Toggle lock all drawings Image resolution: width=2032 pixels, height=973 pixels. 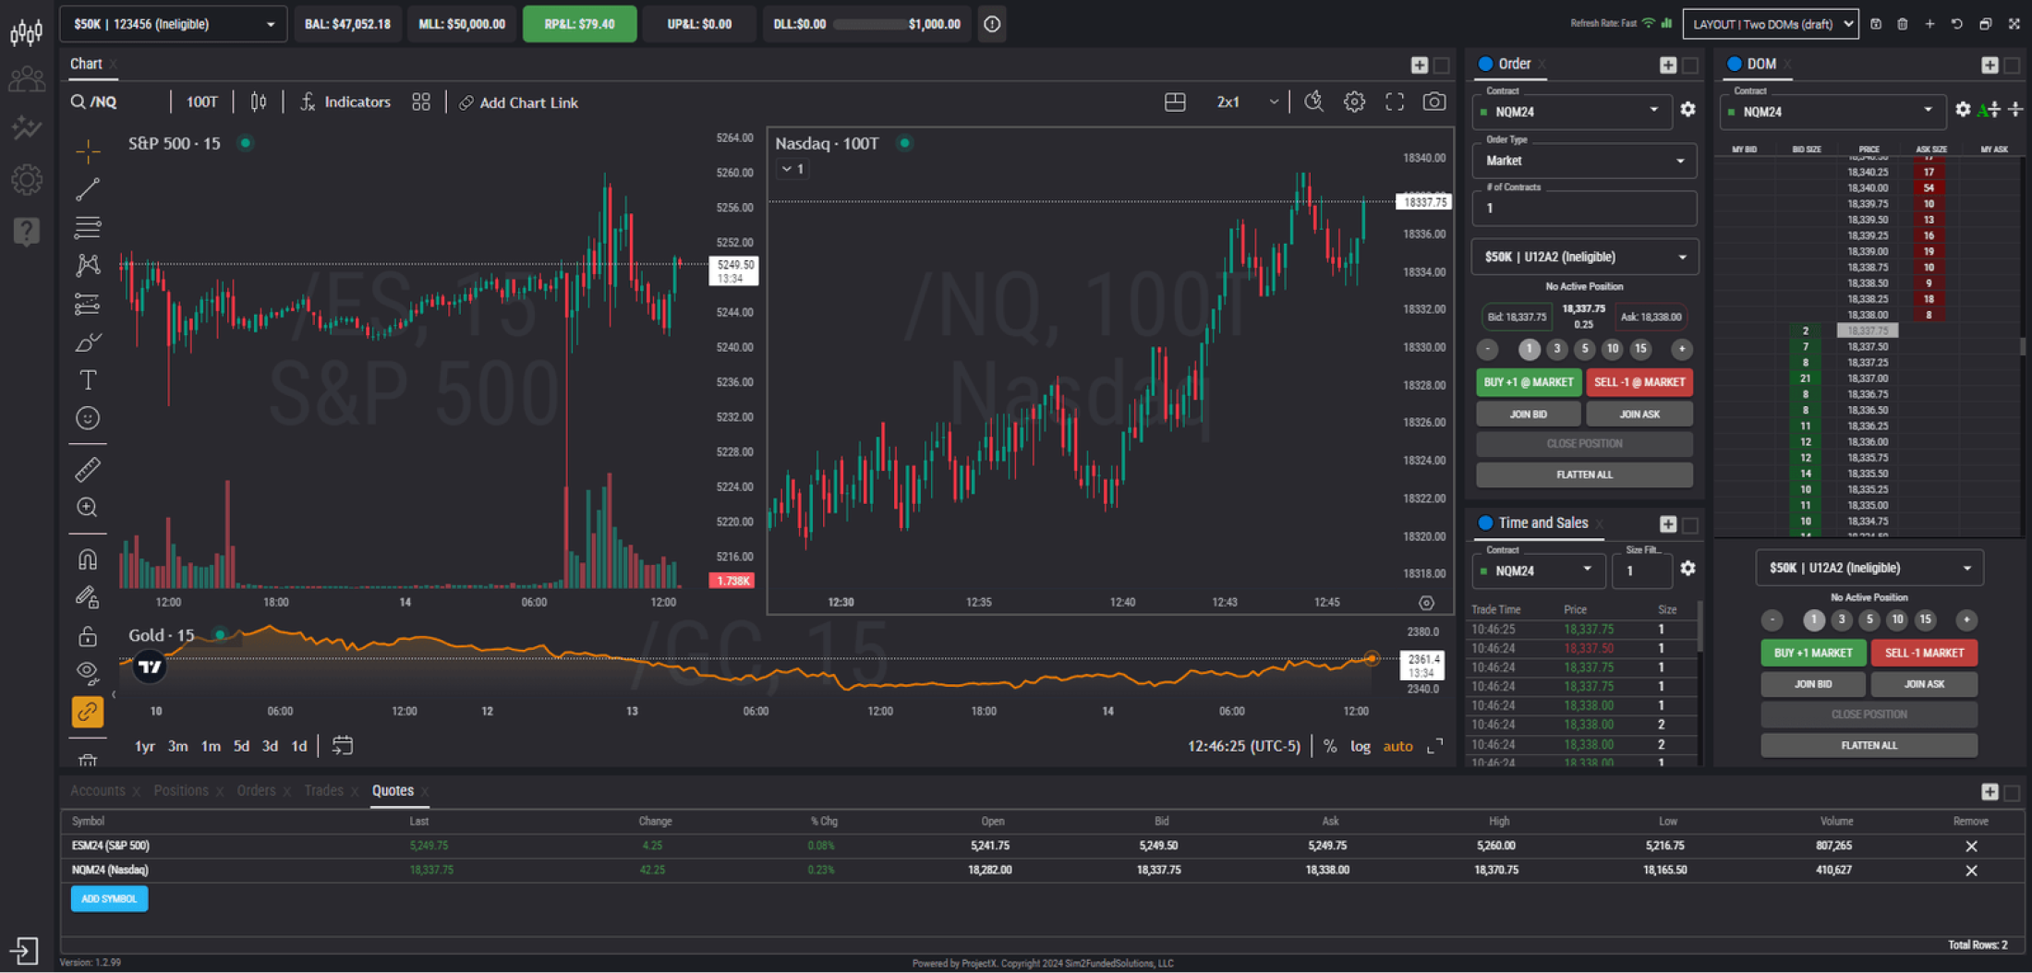(88, 636)
